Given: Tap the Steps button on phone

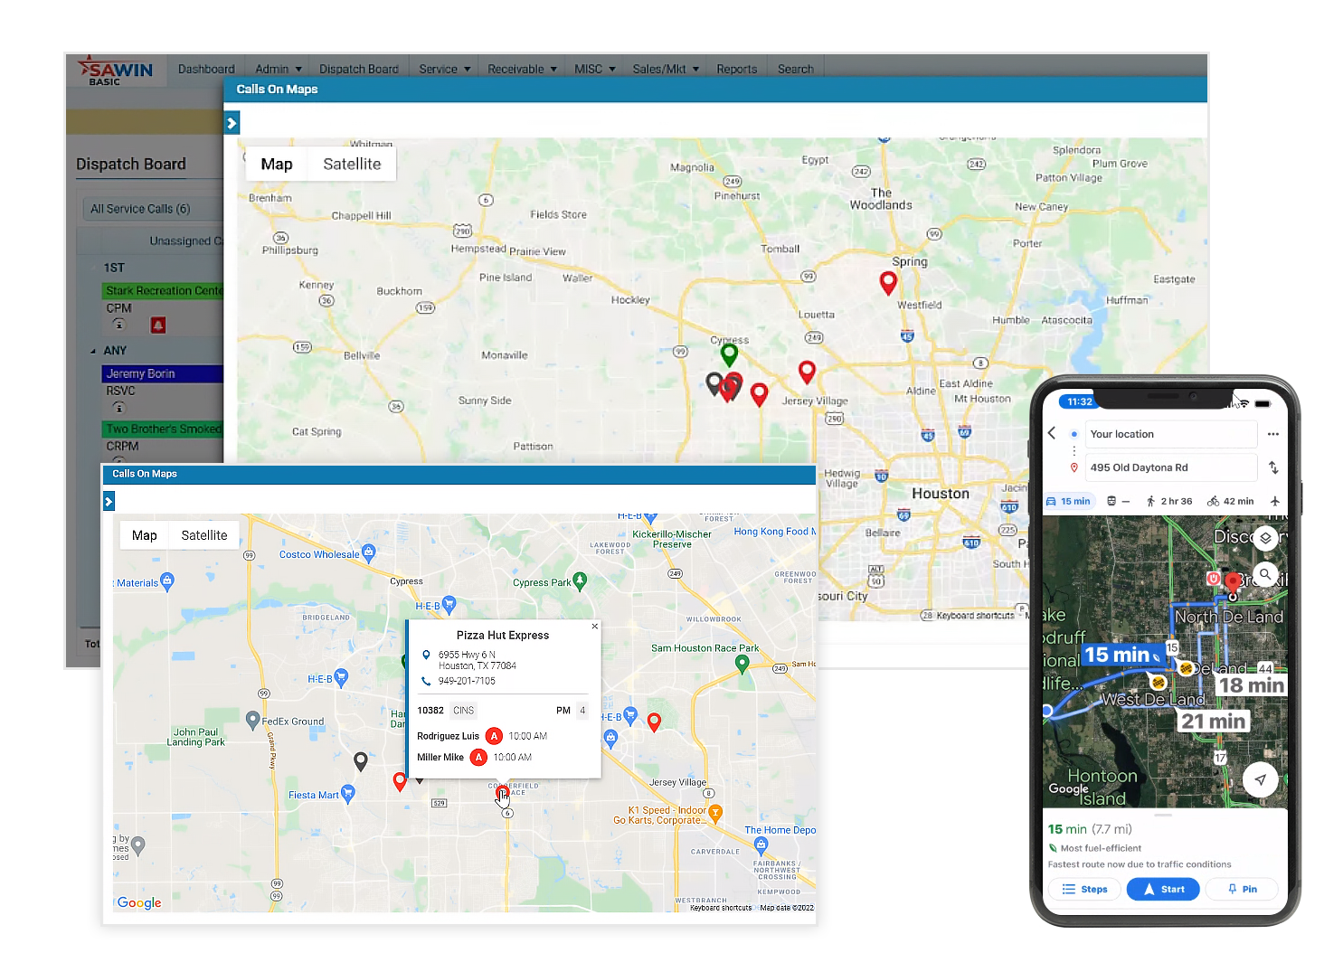Looking at the screenshot, I should 1084,889.
